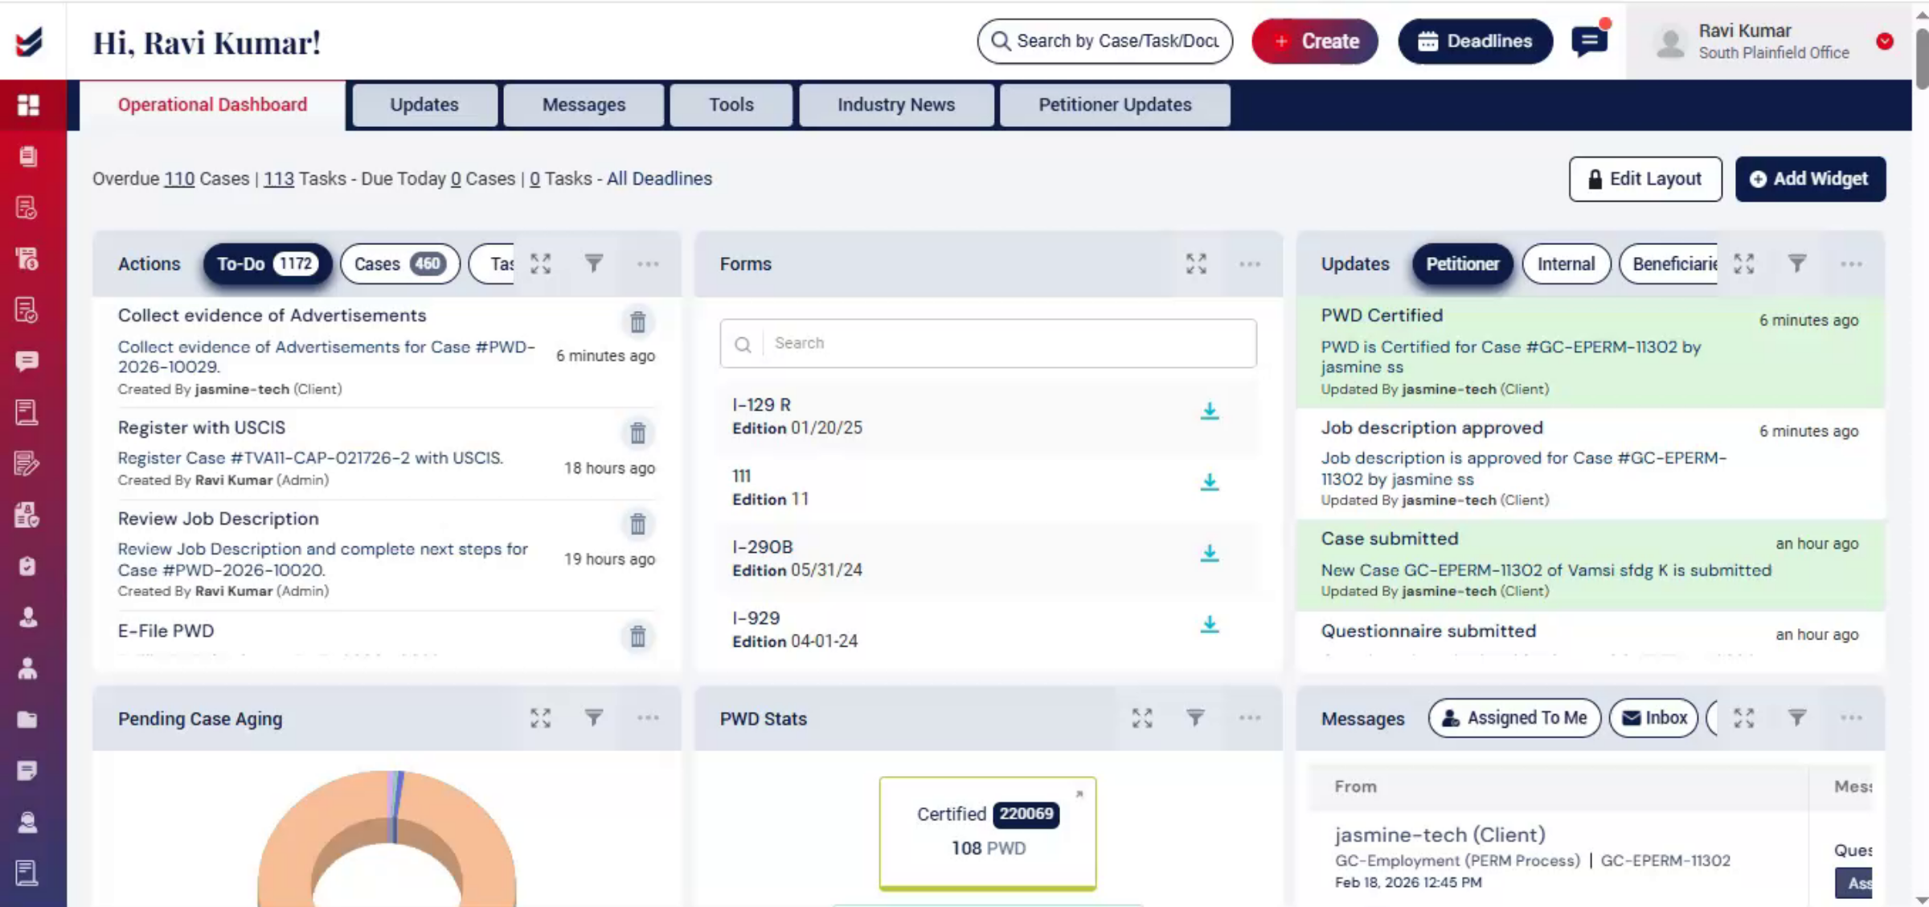
Task: Filter the Updates widget
Action: click(x=1797, y=263)
